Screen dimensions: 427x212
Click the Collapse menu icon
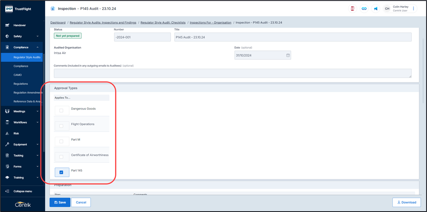point(7,191)
